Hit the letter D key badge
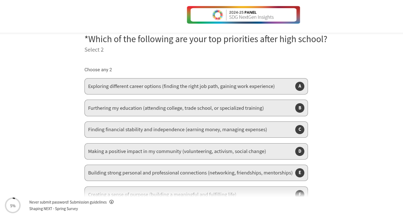Image resolution: width=403 pixels, height=217 pixels. click(x=300, y=151)
